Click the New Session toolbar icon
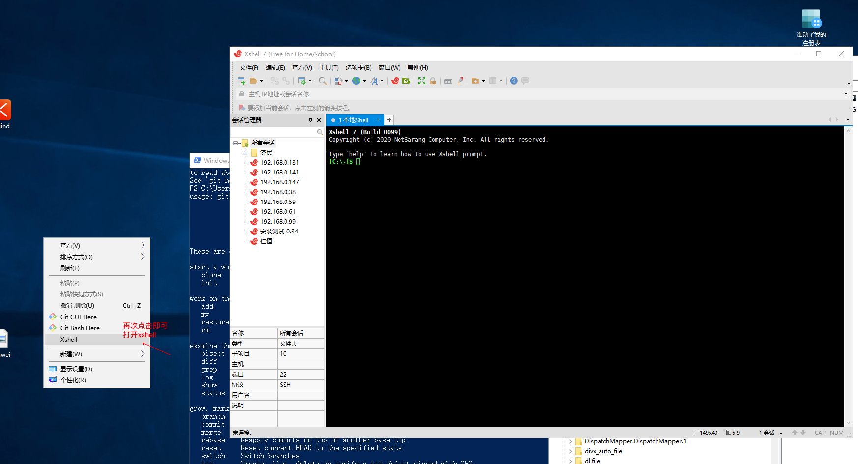Screen dimensions: 858x464 (241, 81)
